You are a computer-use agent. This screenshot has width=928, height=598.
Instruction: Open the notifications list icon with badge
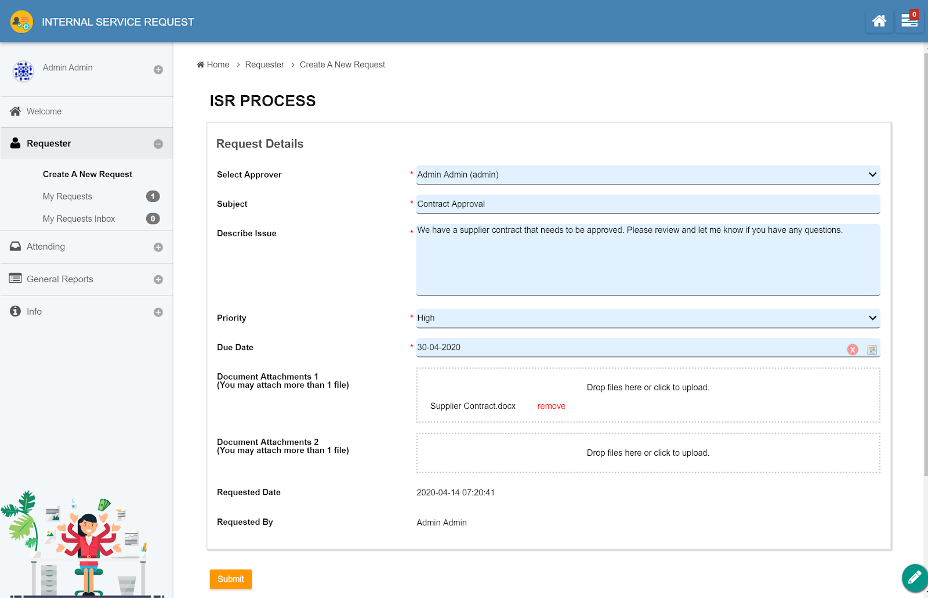[909, 21]
